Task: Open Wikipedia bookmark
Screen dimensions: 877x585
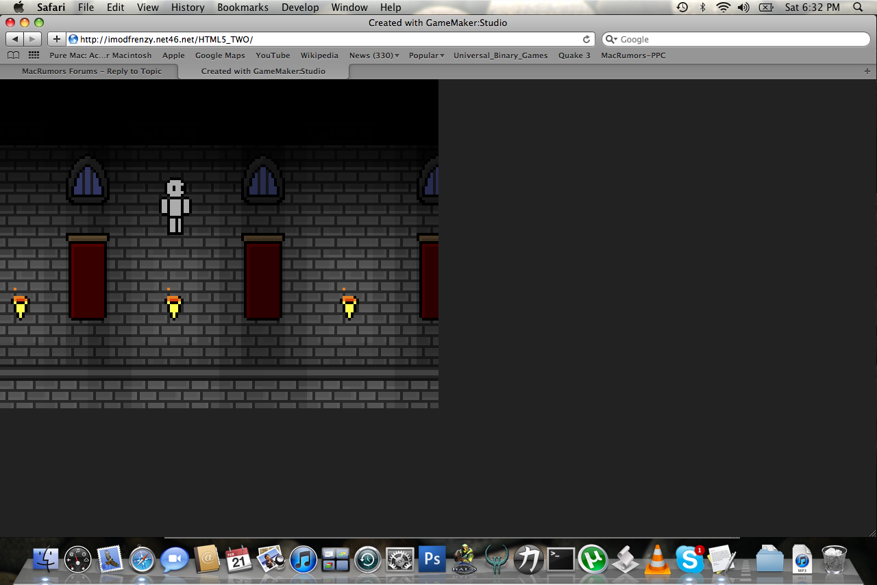Action: tap(319, 55)
